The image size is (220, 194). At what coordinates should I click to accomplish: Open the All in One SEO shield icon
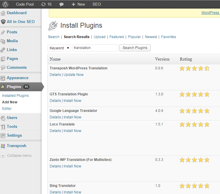click(x=3, y=22)
